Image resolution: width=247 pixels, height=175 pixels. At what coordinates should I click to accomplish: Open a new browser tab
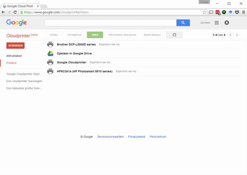click(x=44, y=6)
